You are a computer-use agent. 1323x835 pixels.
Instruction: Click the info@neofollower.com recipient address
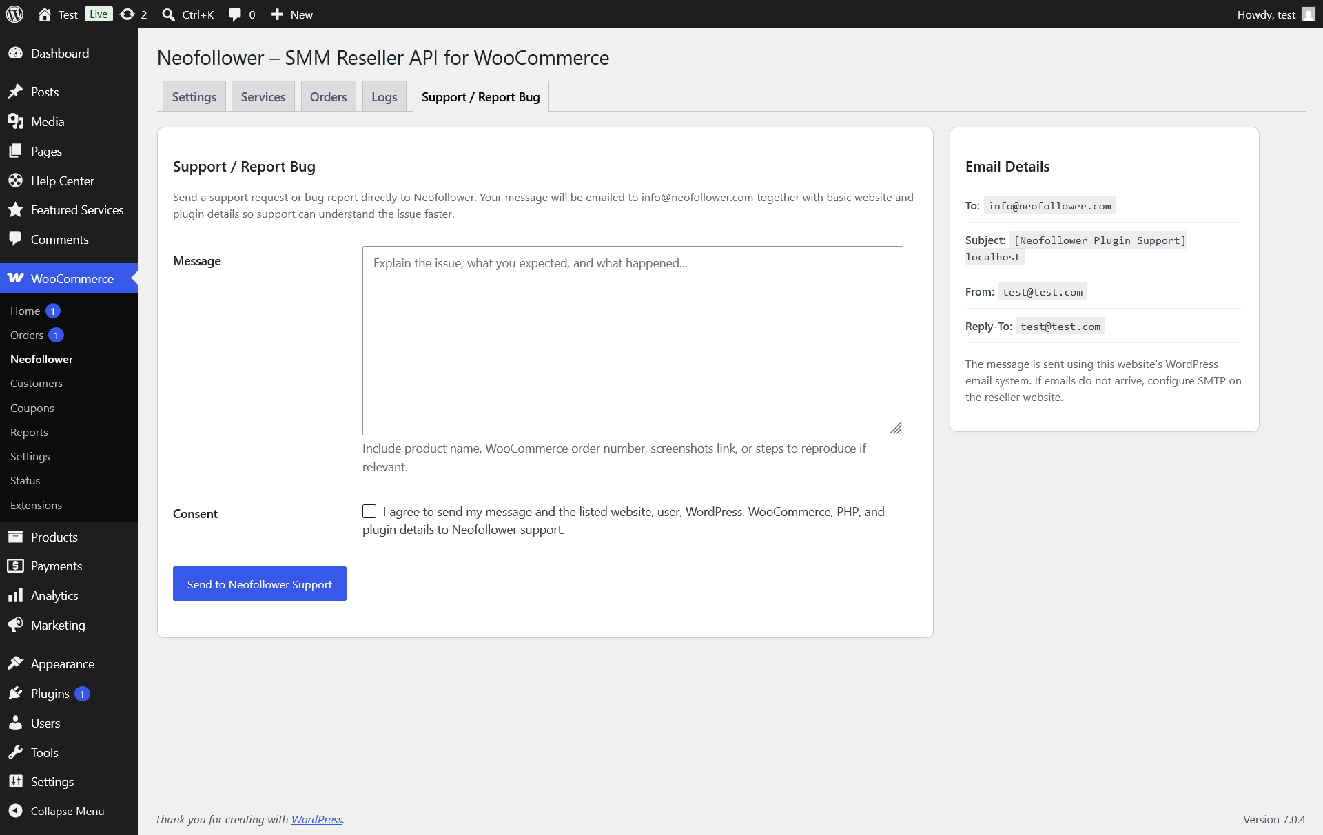click(1049, 205)
